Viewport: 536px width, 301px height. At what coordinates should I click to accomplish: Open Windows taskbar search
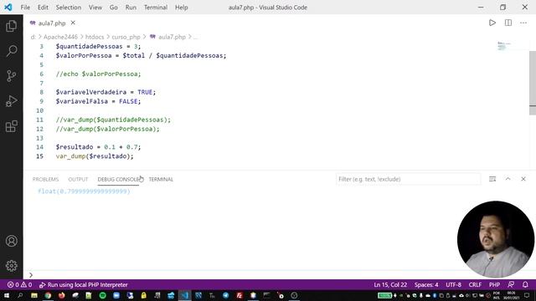(20, 295)
